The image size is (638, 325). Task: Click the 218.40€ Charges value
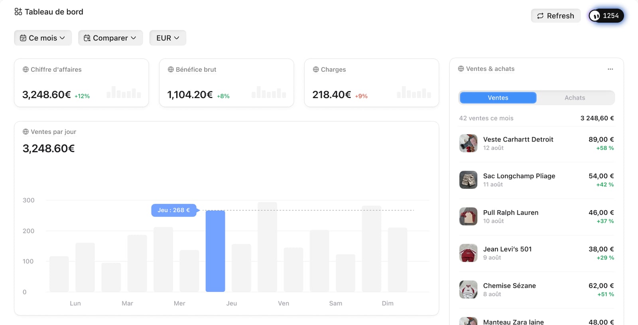pyautogui.click(x=332, y=95)
